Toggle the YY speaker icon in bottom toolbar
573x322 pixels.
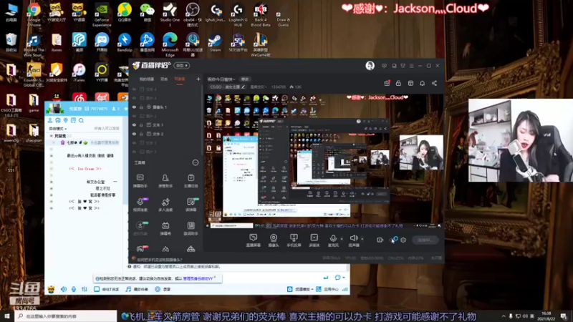[64, 289]
